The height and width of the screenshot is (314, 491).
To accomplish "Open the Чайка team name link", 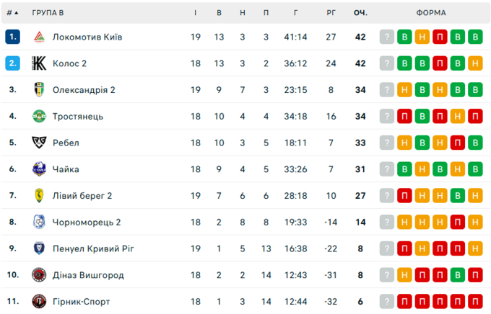I will pos(66,169).
